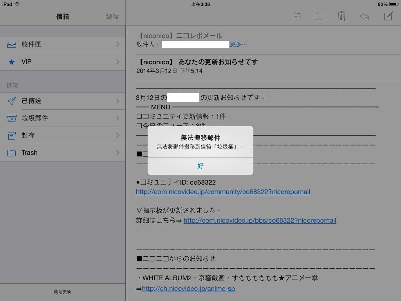Open the bbs/co68322 link
401x301 pixels.
[x=260, y=220]
